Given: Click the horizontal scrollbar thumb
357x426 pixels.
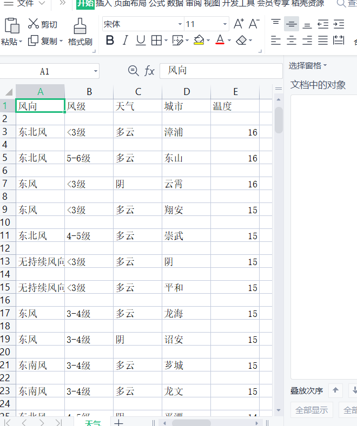Looking at the screenshot, I should pos(191,423).
